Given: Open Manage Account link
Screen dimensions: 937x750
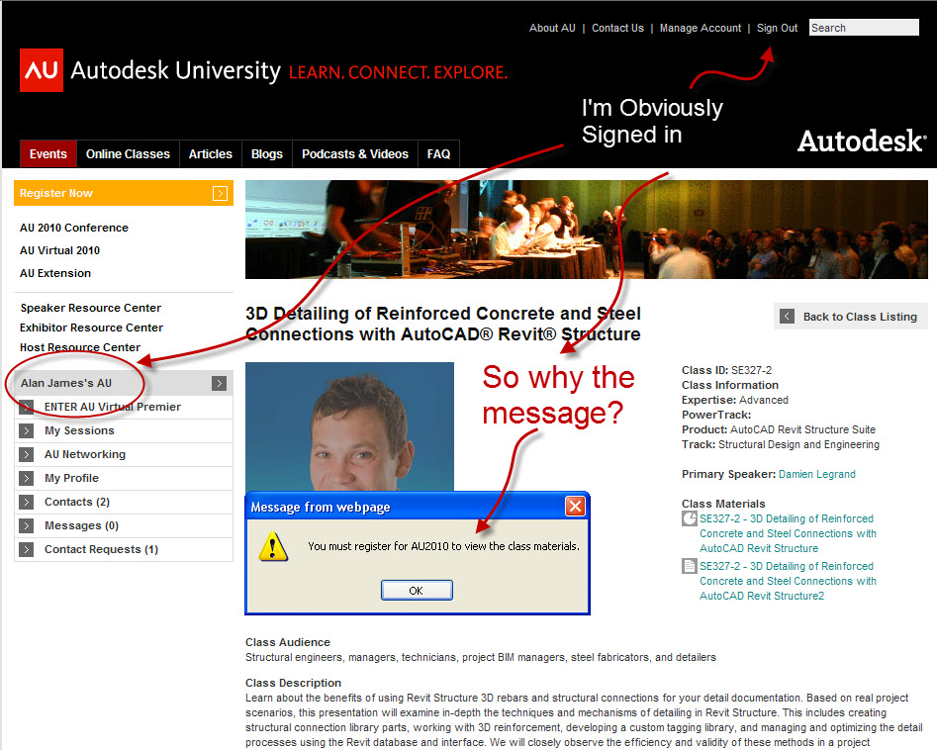Looking at the screenshot, I should [701, 28].
